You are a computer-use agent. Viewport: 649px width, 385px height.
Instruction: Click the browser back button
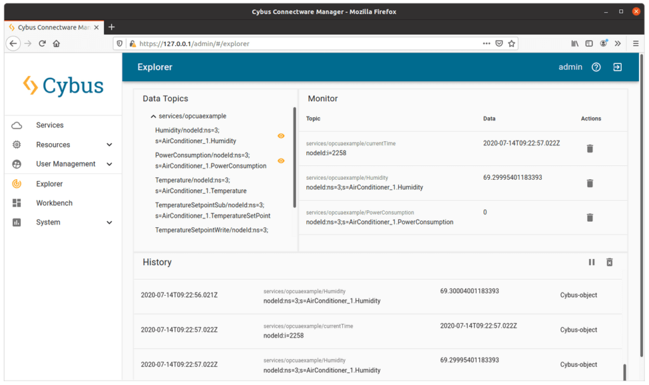pos(13,44)
